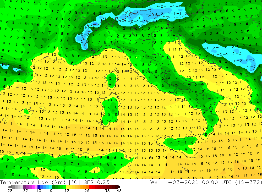
Task: Click the right arrow cap of the color scale
Action: tap(119, 187)
